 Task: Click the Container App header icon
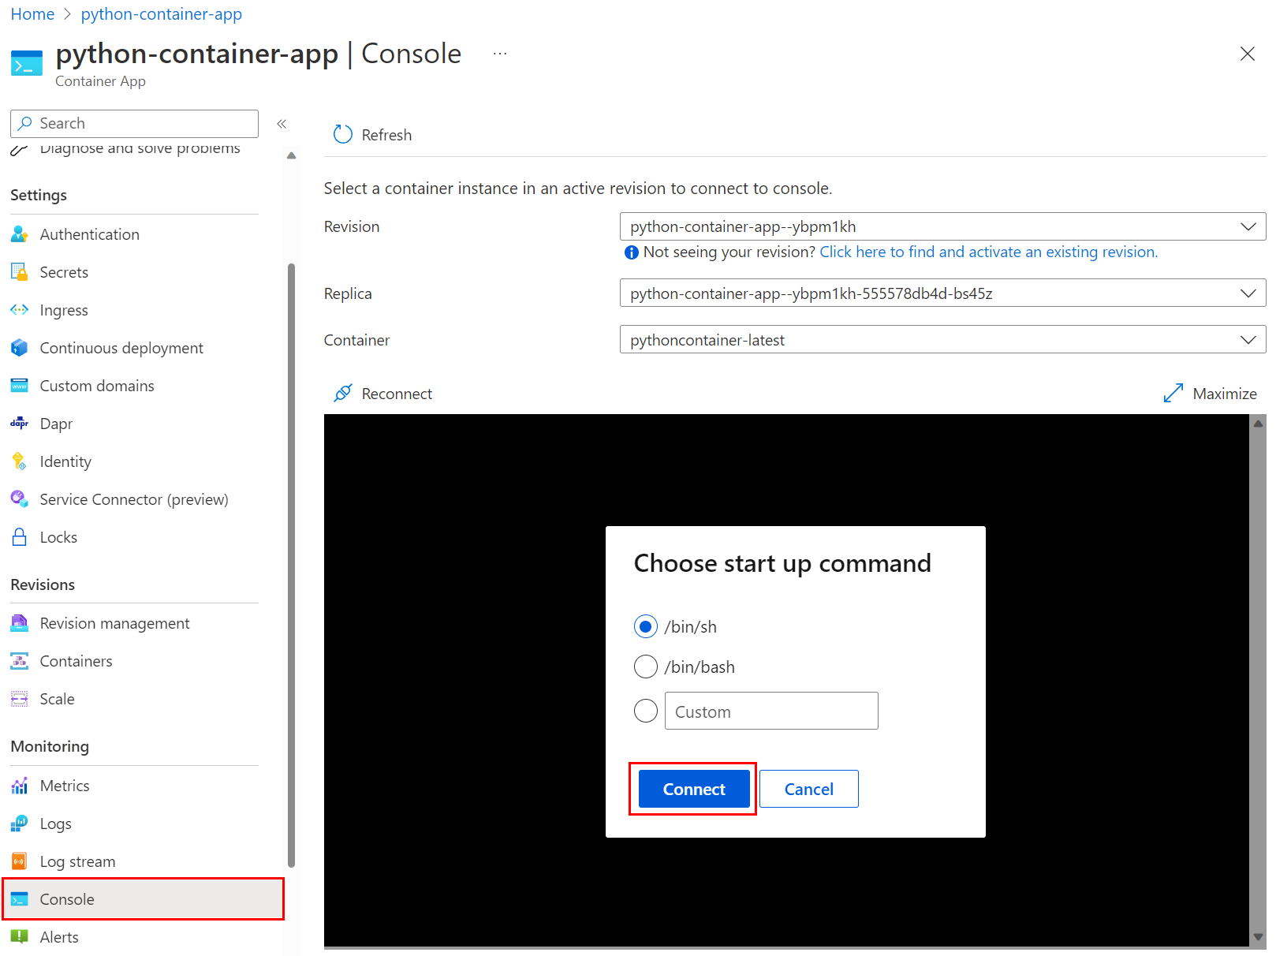tap(27, 63)
